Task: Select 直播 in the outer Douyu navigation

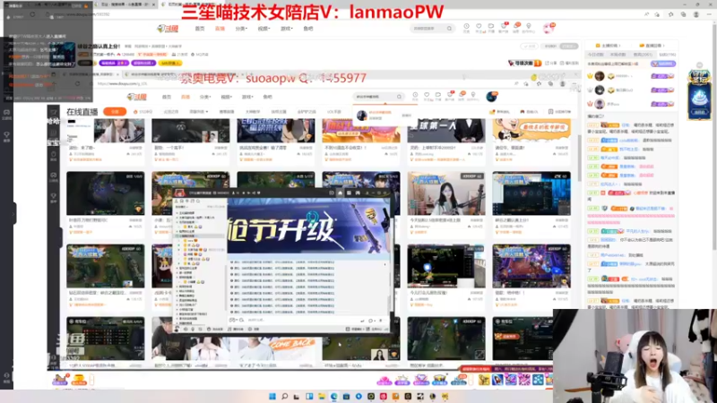Action: (x=220, y=29)
